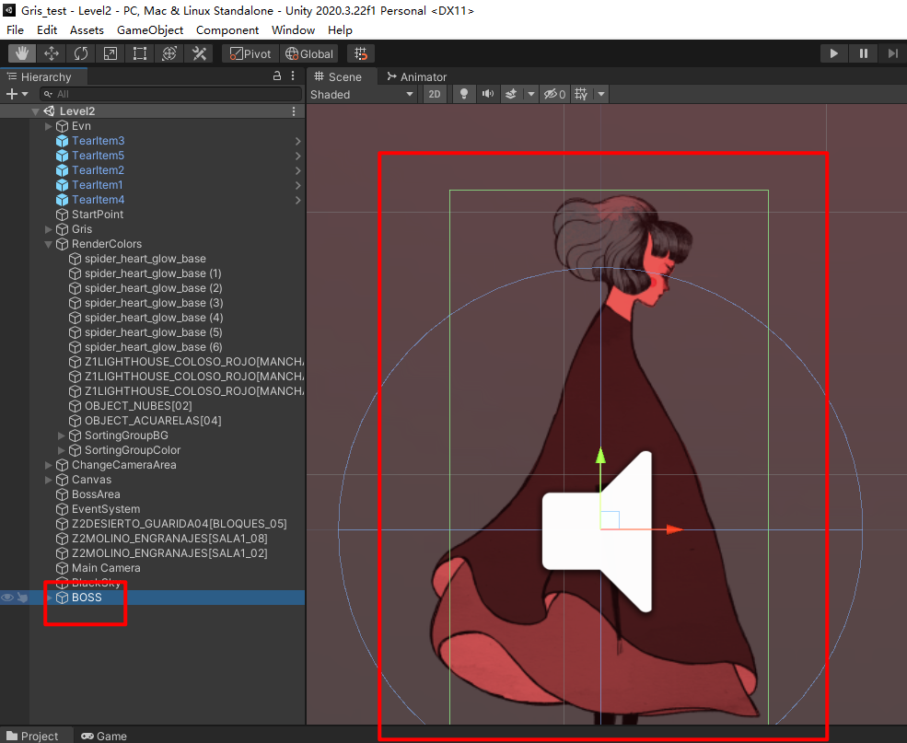Click the Hierarchy search field
The image size is (907, 743).
[x=170, y=94]
